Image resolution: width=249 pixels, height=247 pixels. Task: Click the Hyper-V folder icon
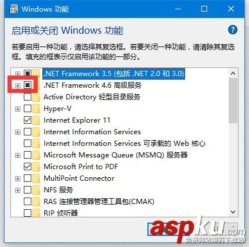tap(37, 109)
